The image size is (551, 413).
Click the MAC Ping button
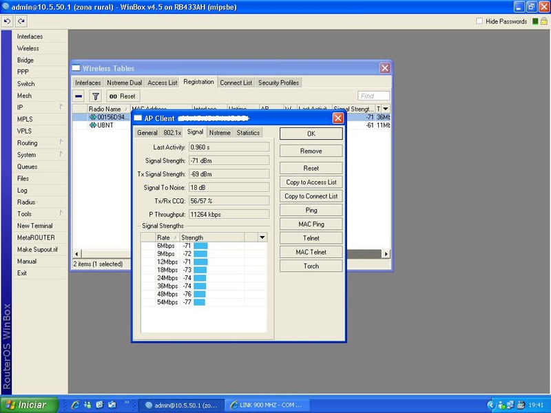click(x=311, y=224)
